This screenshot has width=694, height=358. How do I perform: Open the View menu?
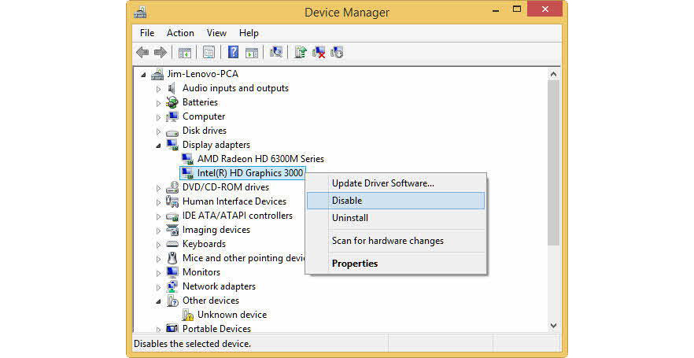216,33
